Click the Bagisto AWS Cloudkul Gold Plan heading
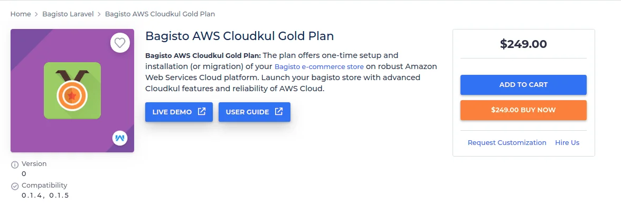 [239, 36]
